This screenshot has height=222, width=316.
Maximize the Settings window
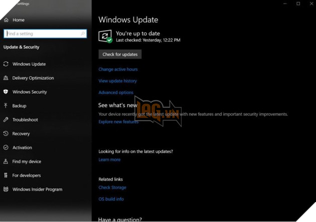point(298,4)
